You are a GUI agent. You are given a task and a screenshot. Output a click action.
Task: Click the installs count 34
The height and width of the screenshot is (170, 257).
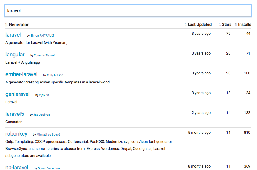[x=248, y=93]
